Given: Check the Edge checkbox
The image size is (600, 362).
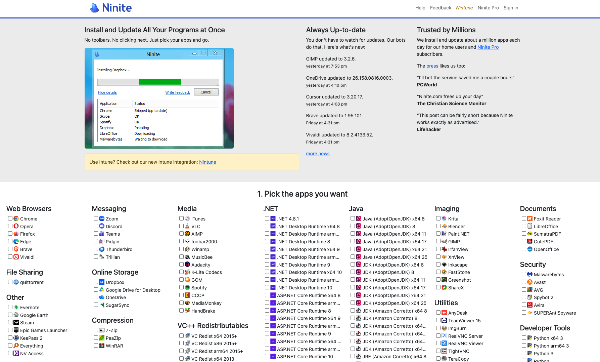Looking at the screenshot, I should (x=10, y=241).
